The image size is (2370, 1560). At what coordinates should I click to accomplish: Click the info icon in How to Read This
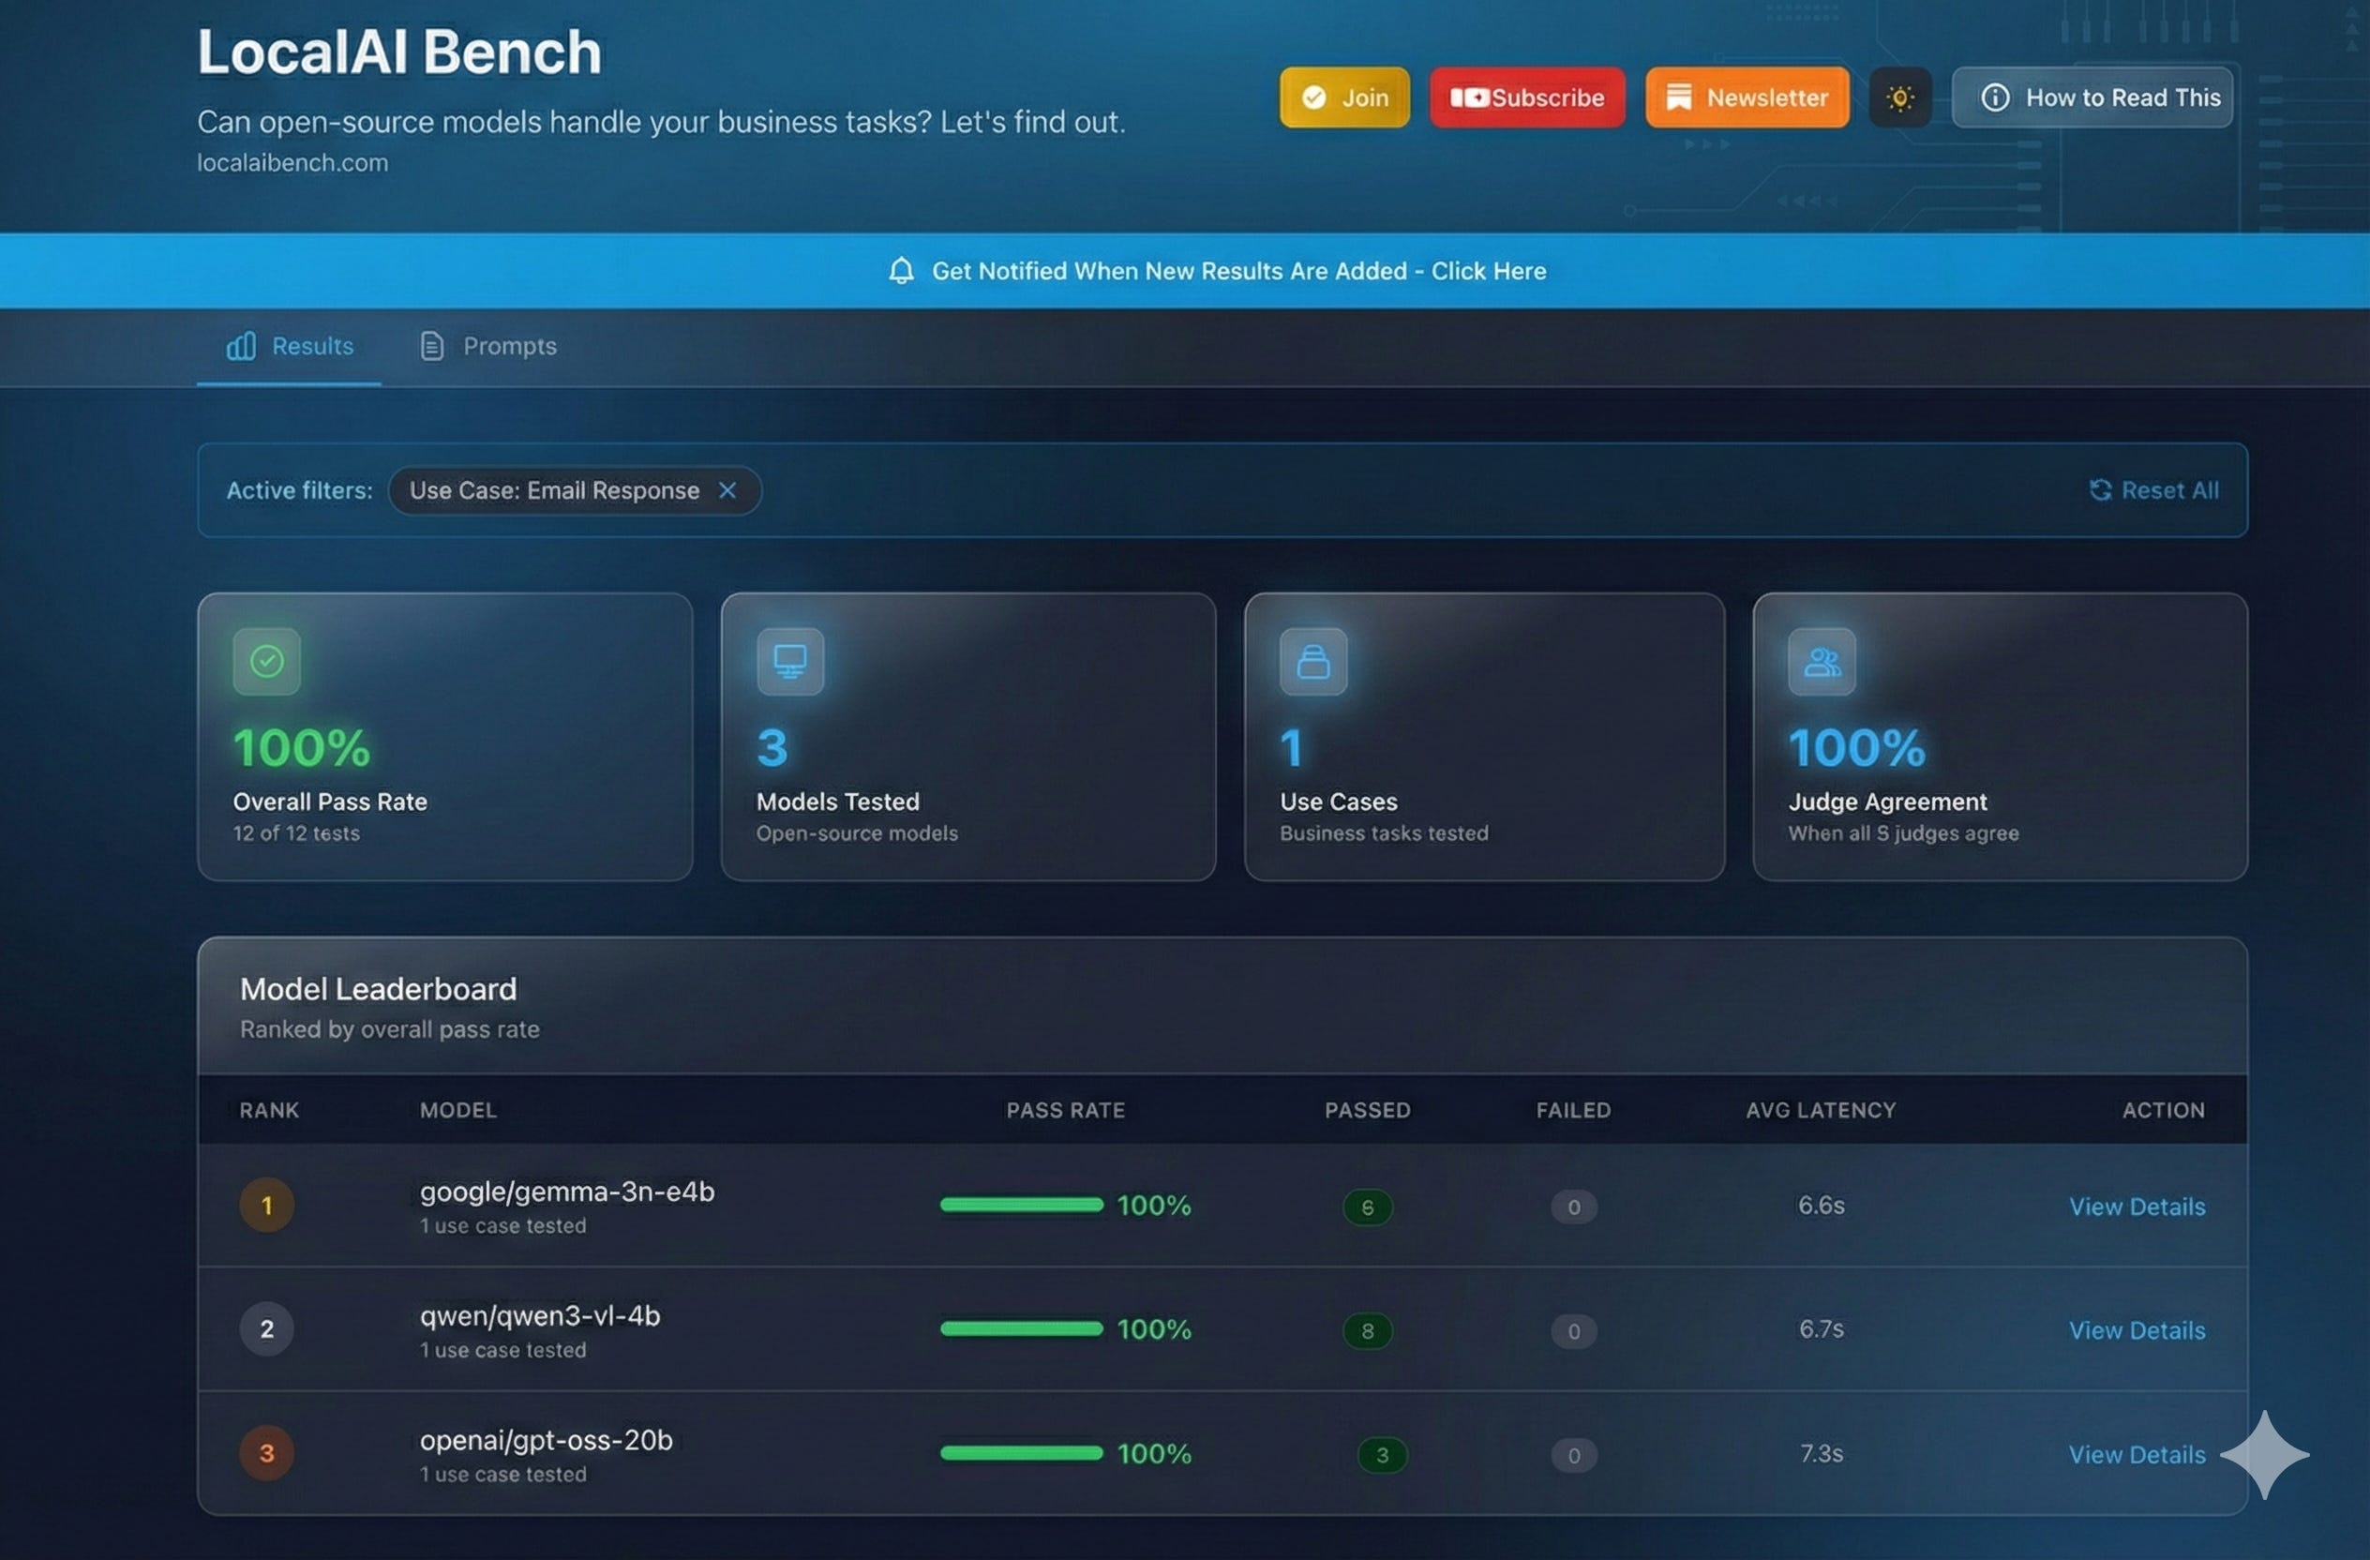click(1996, 97)
